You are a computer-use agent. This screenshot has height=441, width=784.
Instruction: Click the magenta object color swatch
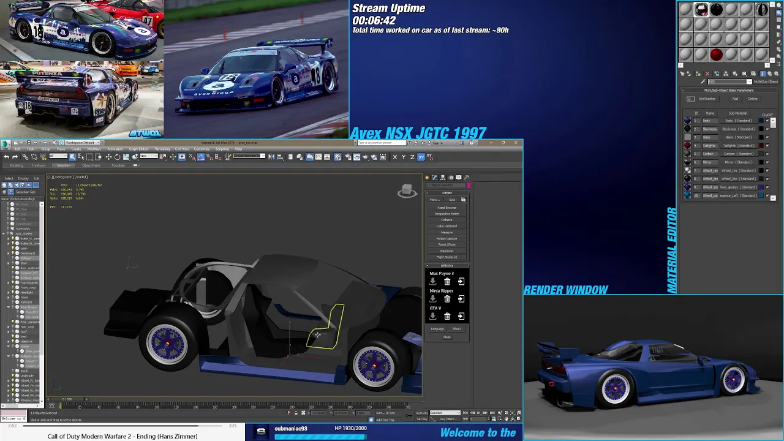(x=469, y=185)
